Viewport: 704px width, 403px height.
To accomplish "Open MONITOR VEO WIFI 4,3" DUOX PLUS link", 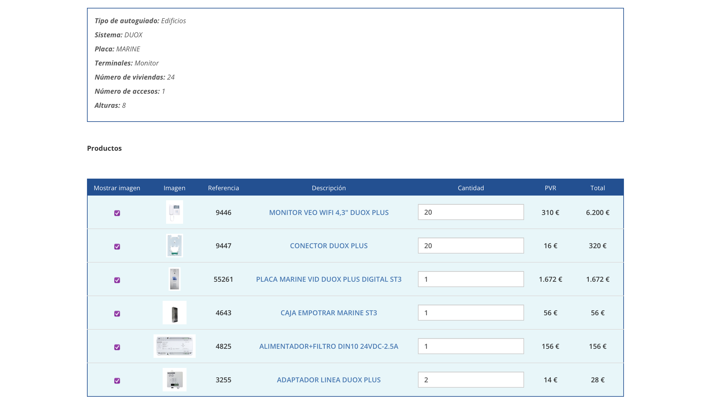I will (x=329, y=212).
